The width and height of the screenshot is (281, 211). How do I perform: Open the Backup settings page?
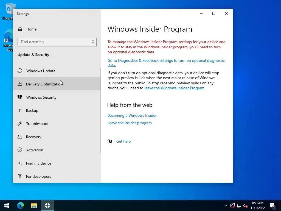tap(57, 110)
